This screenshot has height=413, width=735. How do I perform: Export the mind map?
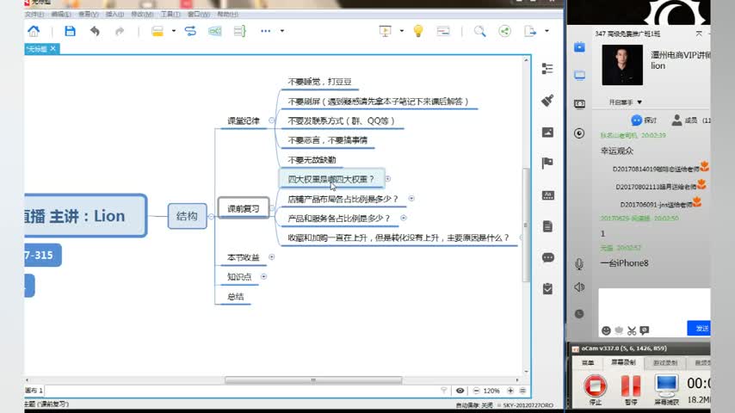[529, 31]
